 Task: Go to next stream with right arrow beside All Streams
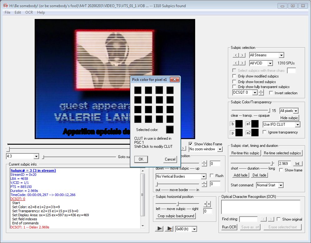tap(242, 55)
